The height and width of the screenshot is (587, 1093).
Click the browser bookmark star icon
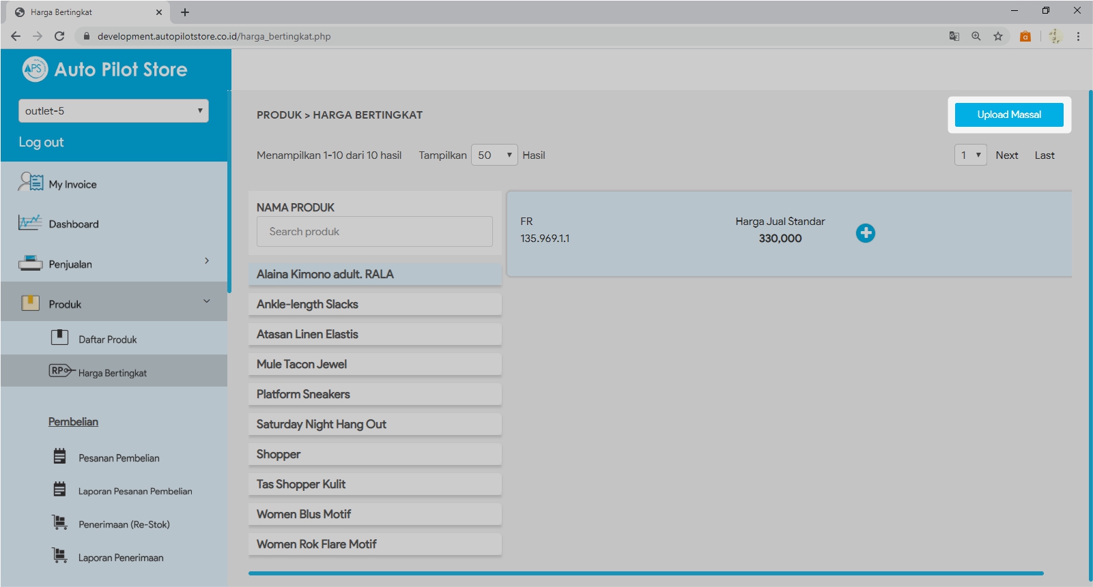[998, 36]
